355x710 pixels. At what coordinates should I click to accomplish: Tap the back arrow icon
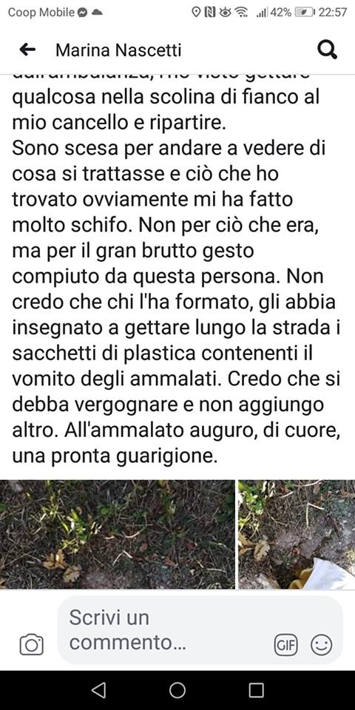27,50
